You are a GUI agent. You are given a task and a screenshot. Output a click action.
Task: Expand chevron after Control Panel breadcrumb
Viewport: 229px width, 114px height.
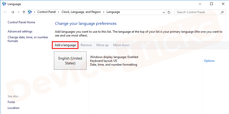pos(59,12)
